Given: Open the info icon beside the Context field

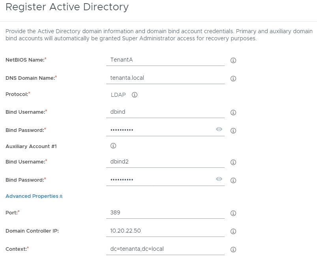Looking at the screenshot, I should (x=233, y=250).
